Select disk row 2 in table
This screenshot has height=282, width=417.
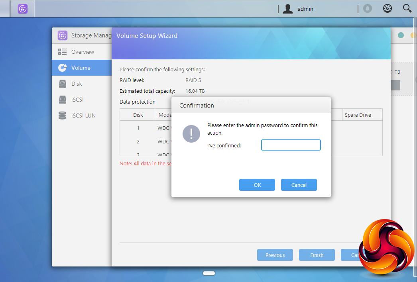[x=146, y=141]
